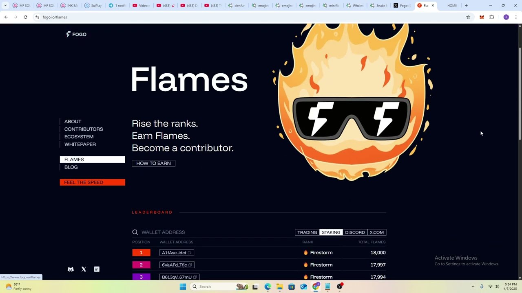The width and height of the screenshot is (522, 293).
Task: Click the FEEL THE SPEED button
Action: tap(93, 182)
